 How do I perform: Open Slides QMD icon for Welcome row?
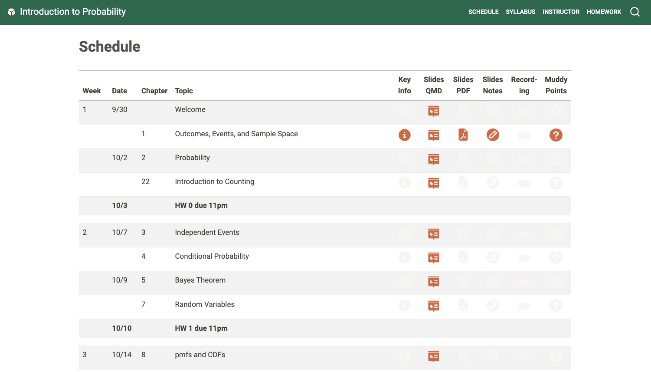click(434, 111)
